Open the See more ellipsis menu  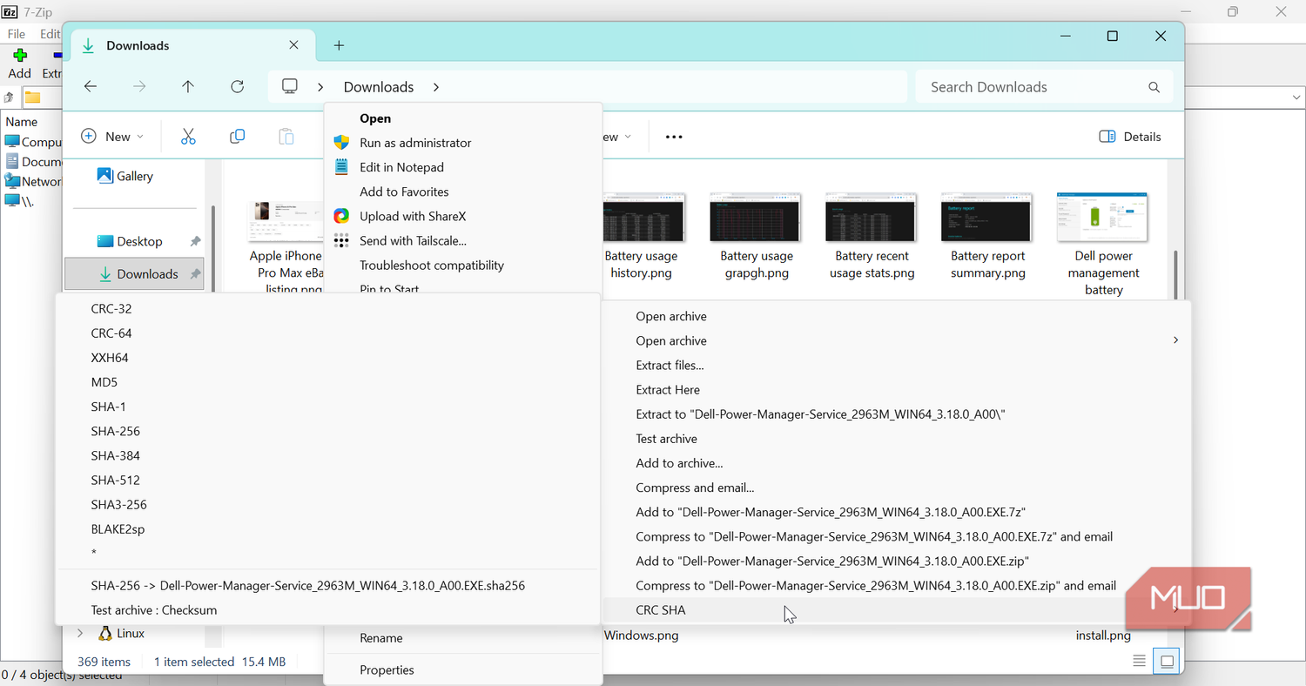pyautogui.click(x=674, y=137)
